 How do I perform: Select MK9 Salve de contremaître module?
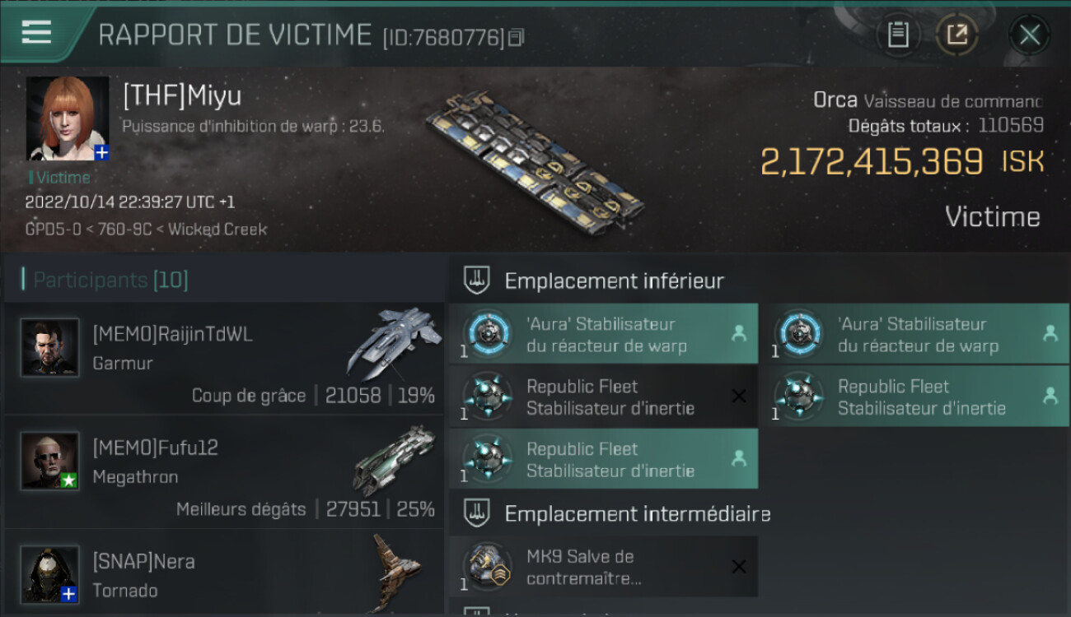click(604, 567)
